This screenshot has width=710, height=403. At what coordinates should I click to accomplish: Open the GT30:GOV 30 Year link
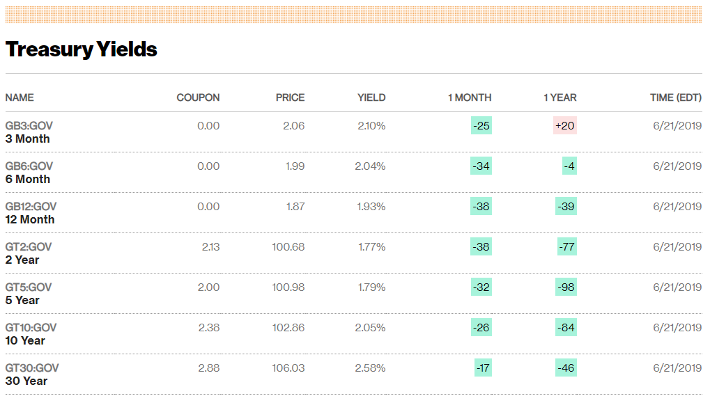[31, 374]
